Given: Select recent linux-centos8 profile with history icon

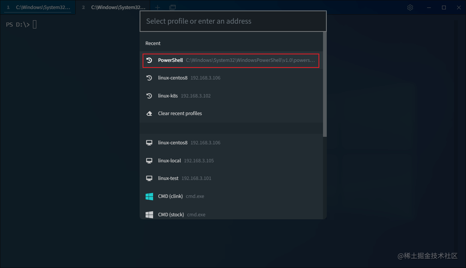Looking at the screenshot, I should (x=231, y=78).
